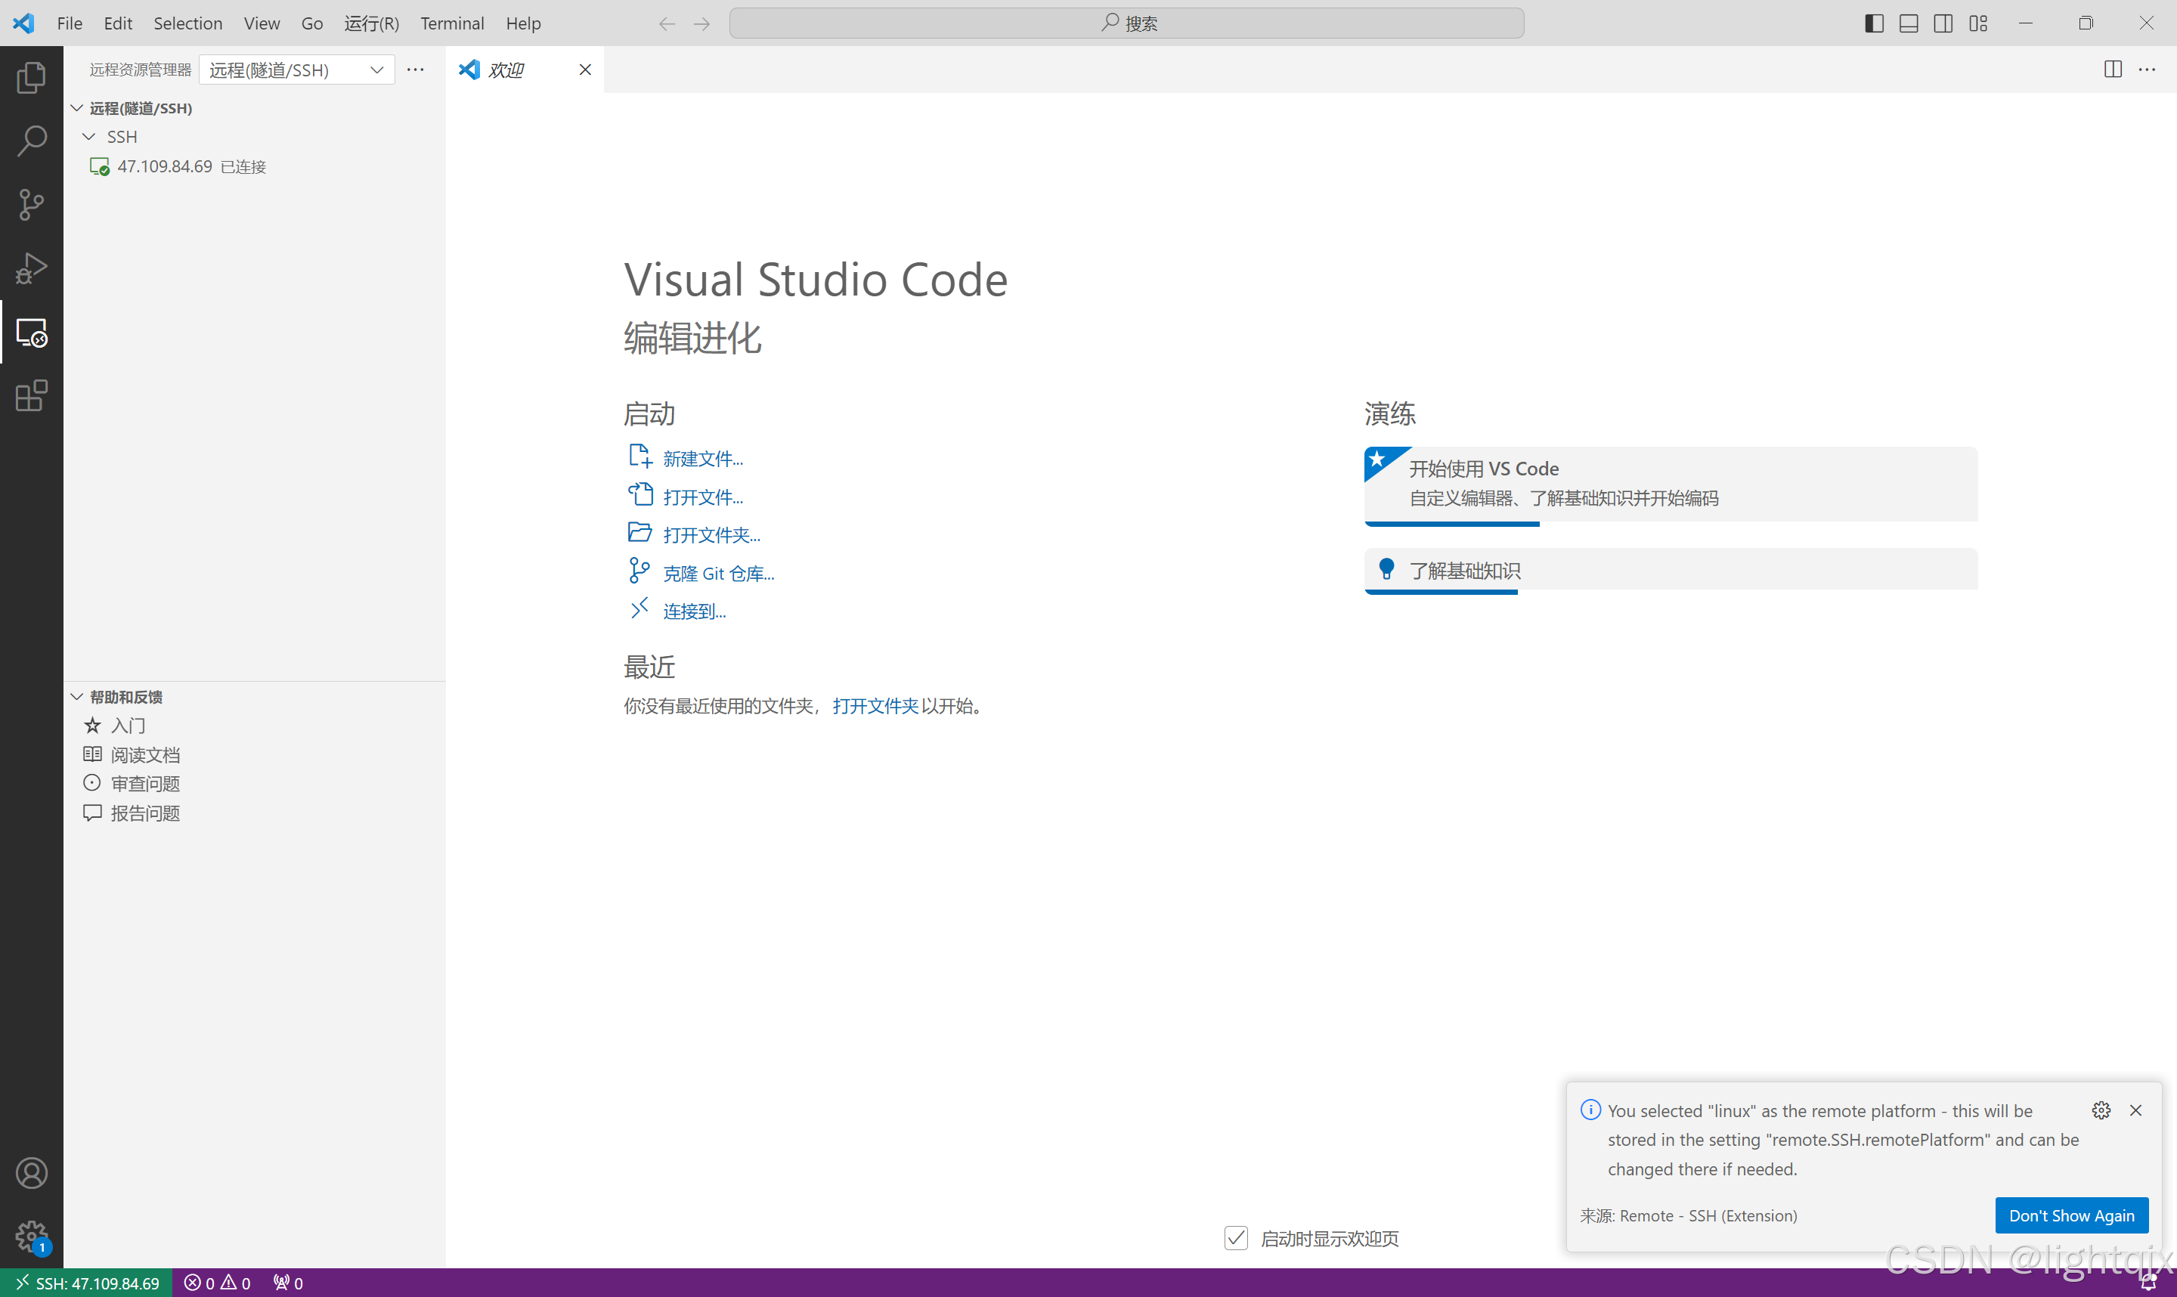
Task: Open the Terminal menu
Action: point(452,23)
